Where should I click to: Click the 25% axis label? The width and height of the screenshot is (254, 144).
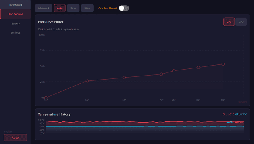[x=42, y=82]
